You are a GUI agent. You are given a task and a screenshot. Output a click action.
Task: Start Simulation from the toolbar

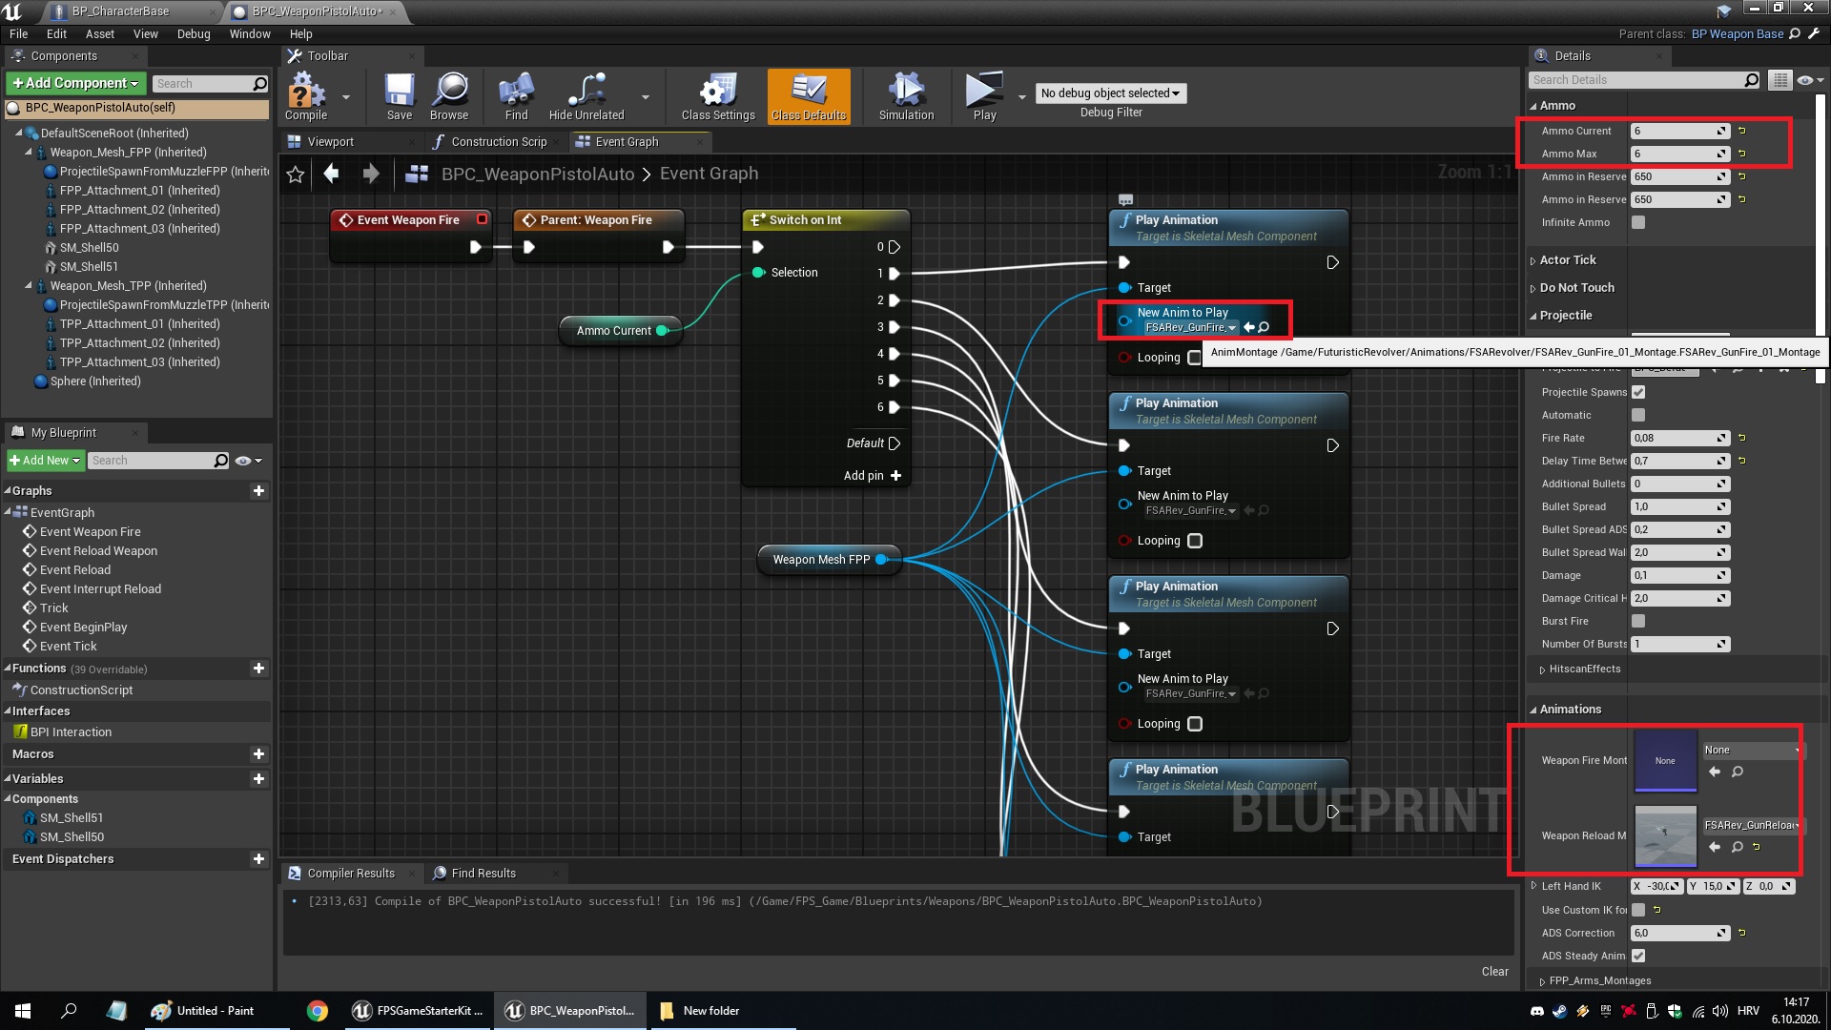[905, 95]
